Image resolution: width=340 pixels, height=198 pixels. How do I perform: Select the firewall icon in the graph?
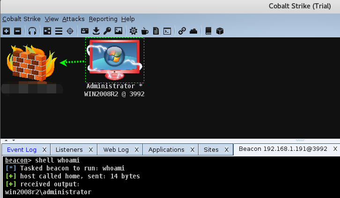click(x=32, y=63)
